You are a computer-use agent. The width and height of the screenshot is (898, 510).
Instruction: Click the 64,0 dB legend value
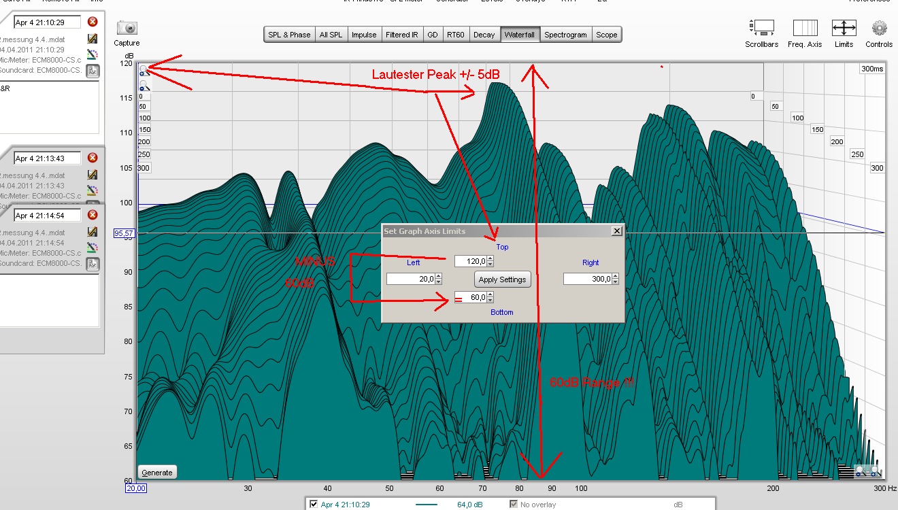tap(470, 505)
